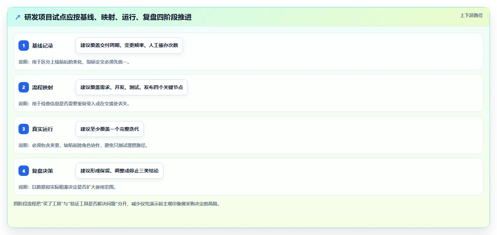Click the arrow icon beside the header title
This screenshot has height=235, width=497.
tap(18, 17)
